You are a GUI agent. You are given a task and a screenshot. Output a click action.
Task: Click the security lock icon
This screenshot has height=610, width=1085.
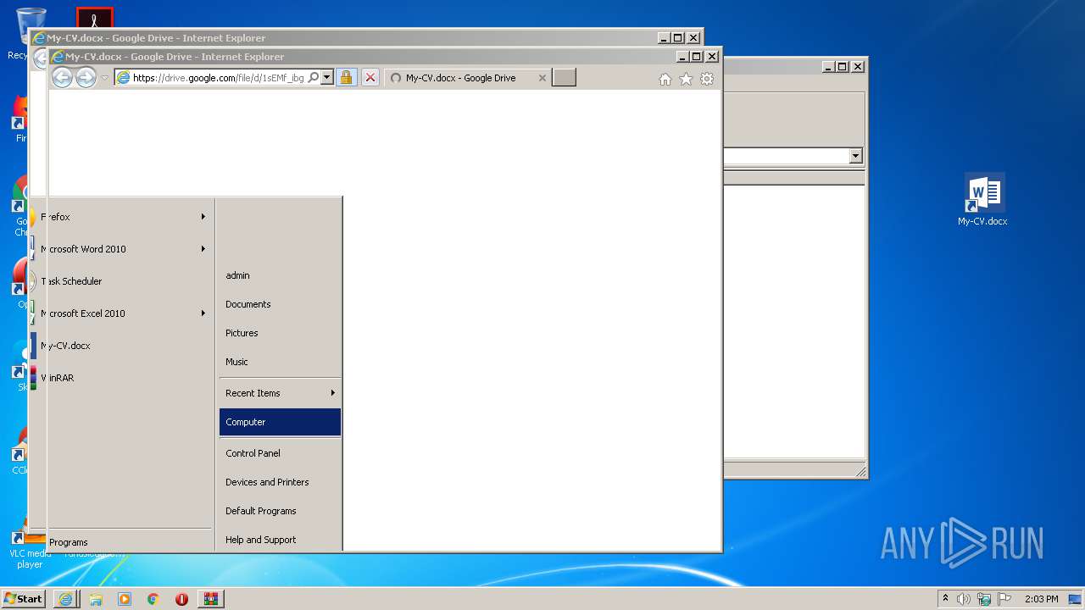click(346, 78)
